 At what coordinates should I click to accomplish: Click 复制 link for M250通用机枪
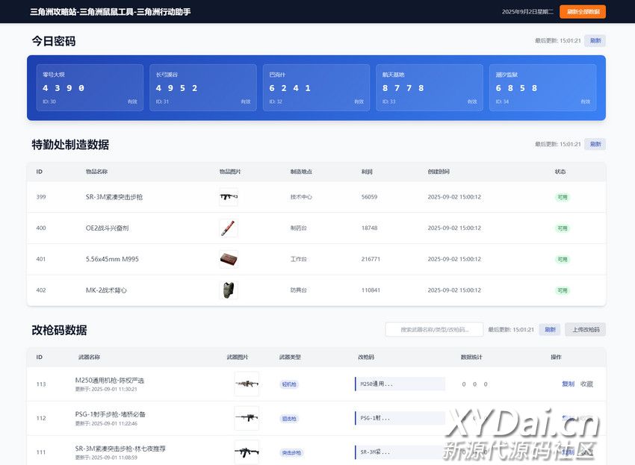[568, 384]
